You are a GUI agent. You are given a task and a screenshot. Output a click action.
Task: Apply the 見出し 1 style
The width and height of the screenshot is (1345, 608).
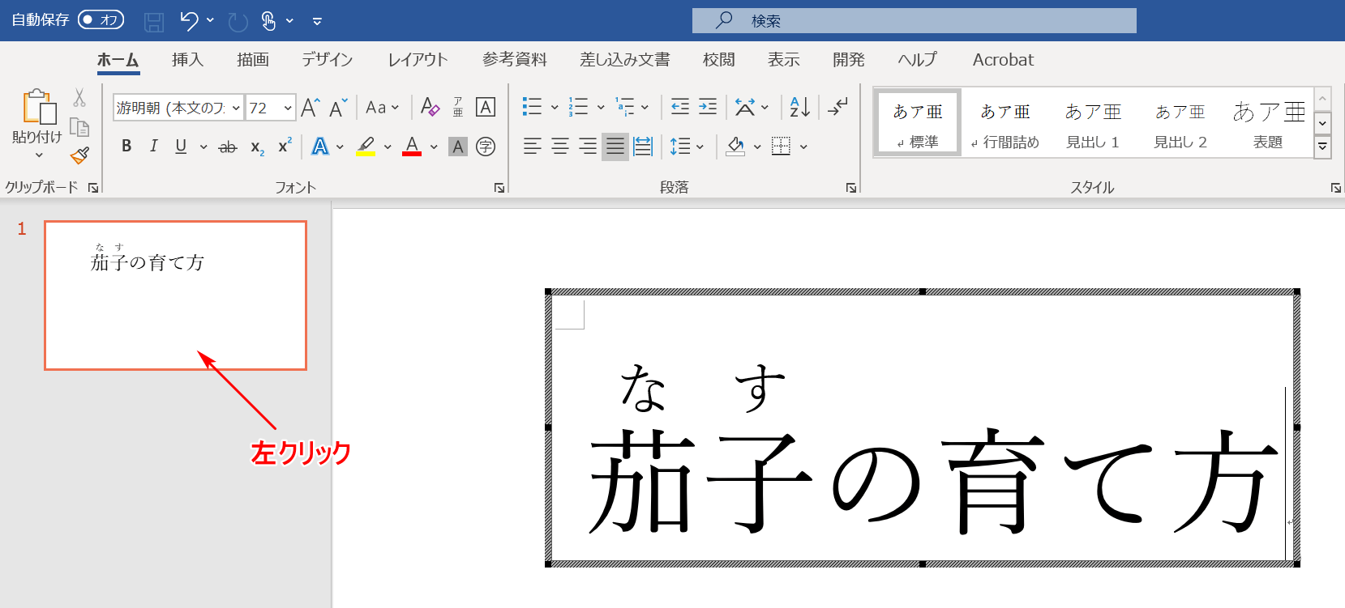coord(1092,123)
